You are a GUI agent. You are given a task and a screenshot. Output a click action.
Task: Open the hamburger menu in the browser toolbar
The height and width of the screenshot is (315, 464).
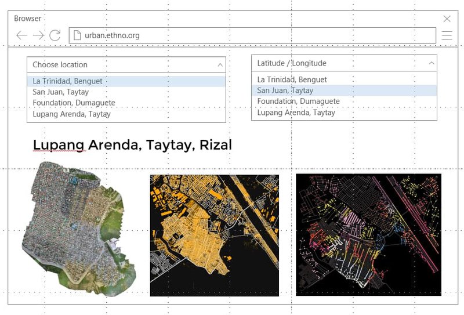pos(447,35)
